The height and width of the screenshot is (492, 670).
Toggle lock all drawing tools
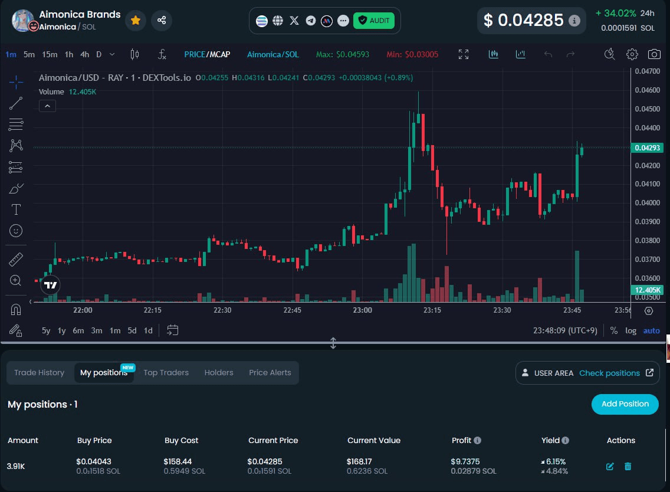click(x=16, y=330)
